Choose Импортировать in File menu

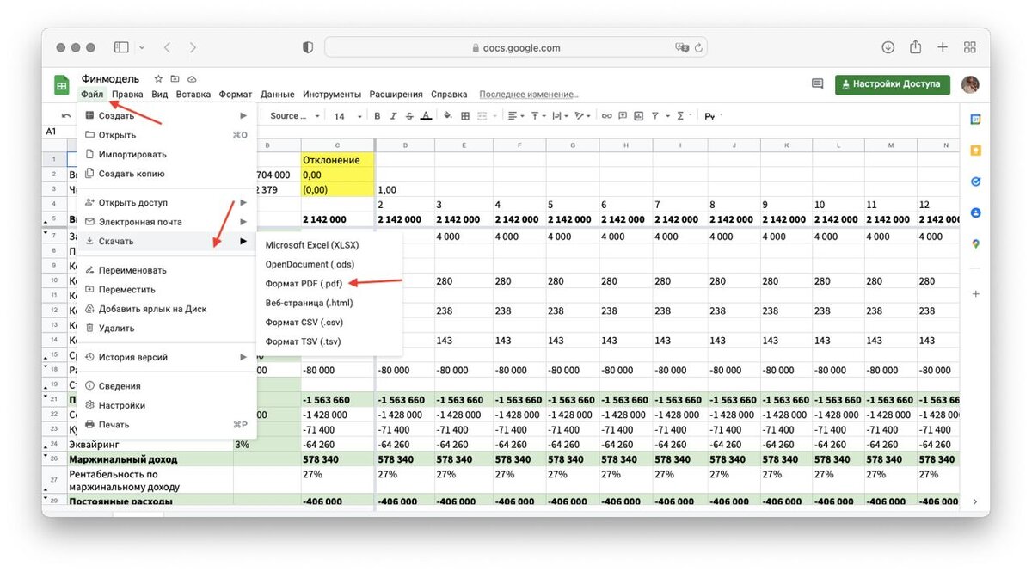tap(167, 155)
